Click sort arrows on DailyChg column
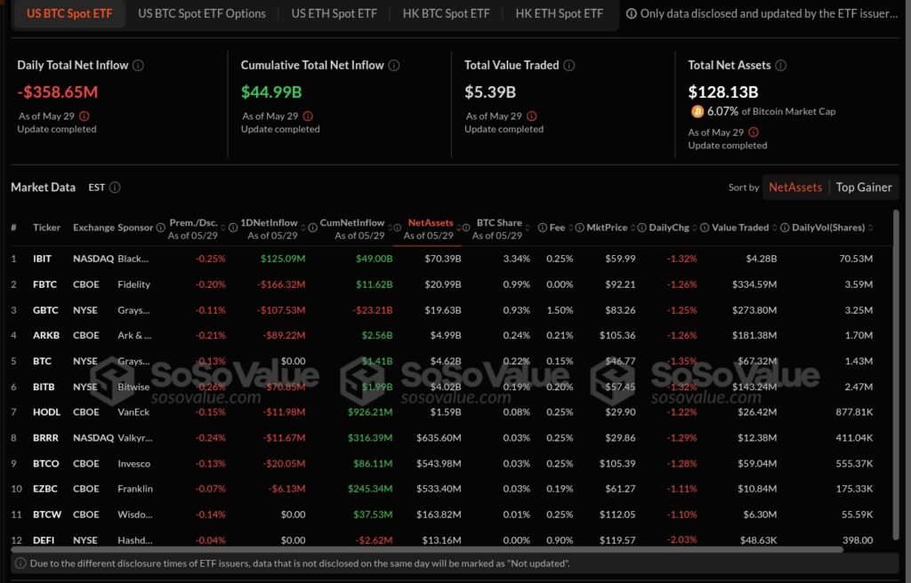Image resolution: width=911 pixels, height=583 pixels. coord(695,228)
